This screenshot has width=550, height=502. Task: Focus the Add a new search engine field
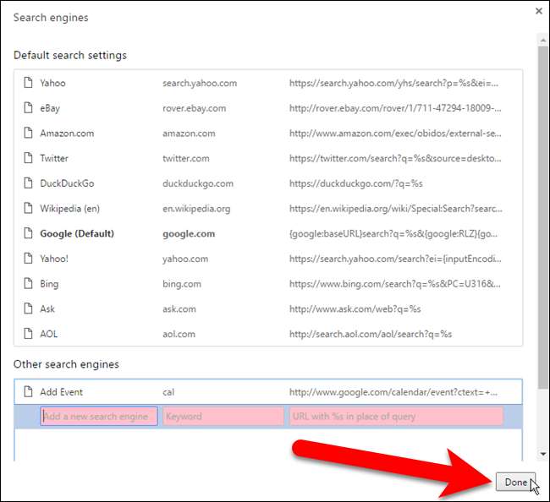point(99,416)
